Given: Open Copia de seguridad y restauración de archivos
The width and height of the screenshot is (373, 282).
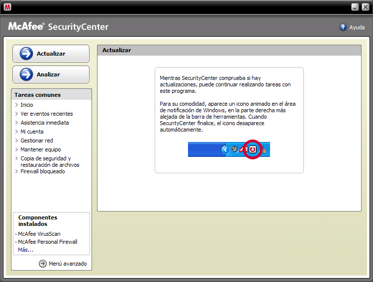Looking at the screenshot, I should tap(49, 162).
